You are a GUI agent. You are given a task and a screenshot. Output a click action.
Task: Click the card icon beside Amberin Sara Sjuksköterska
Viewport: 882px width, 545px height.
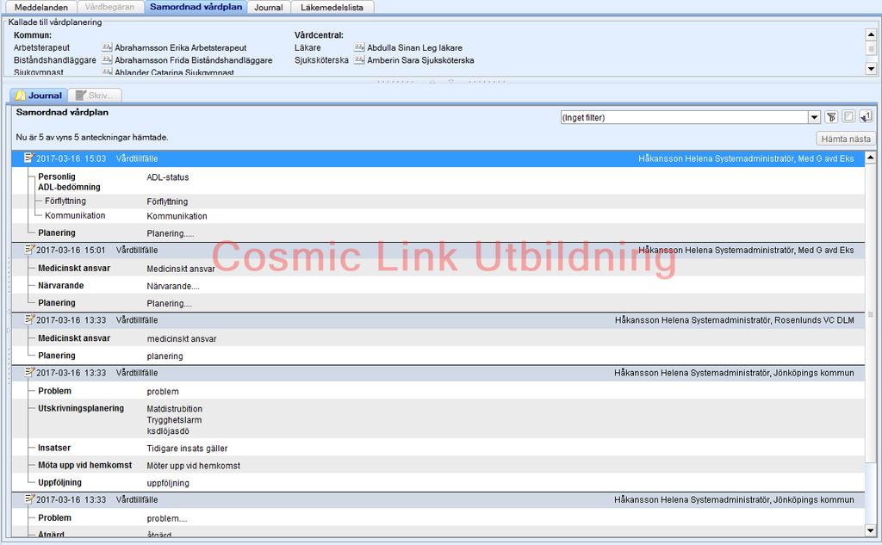tap(359, 59)
